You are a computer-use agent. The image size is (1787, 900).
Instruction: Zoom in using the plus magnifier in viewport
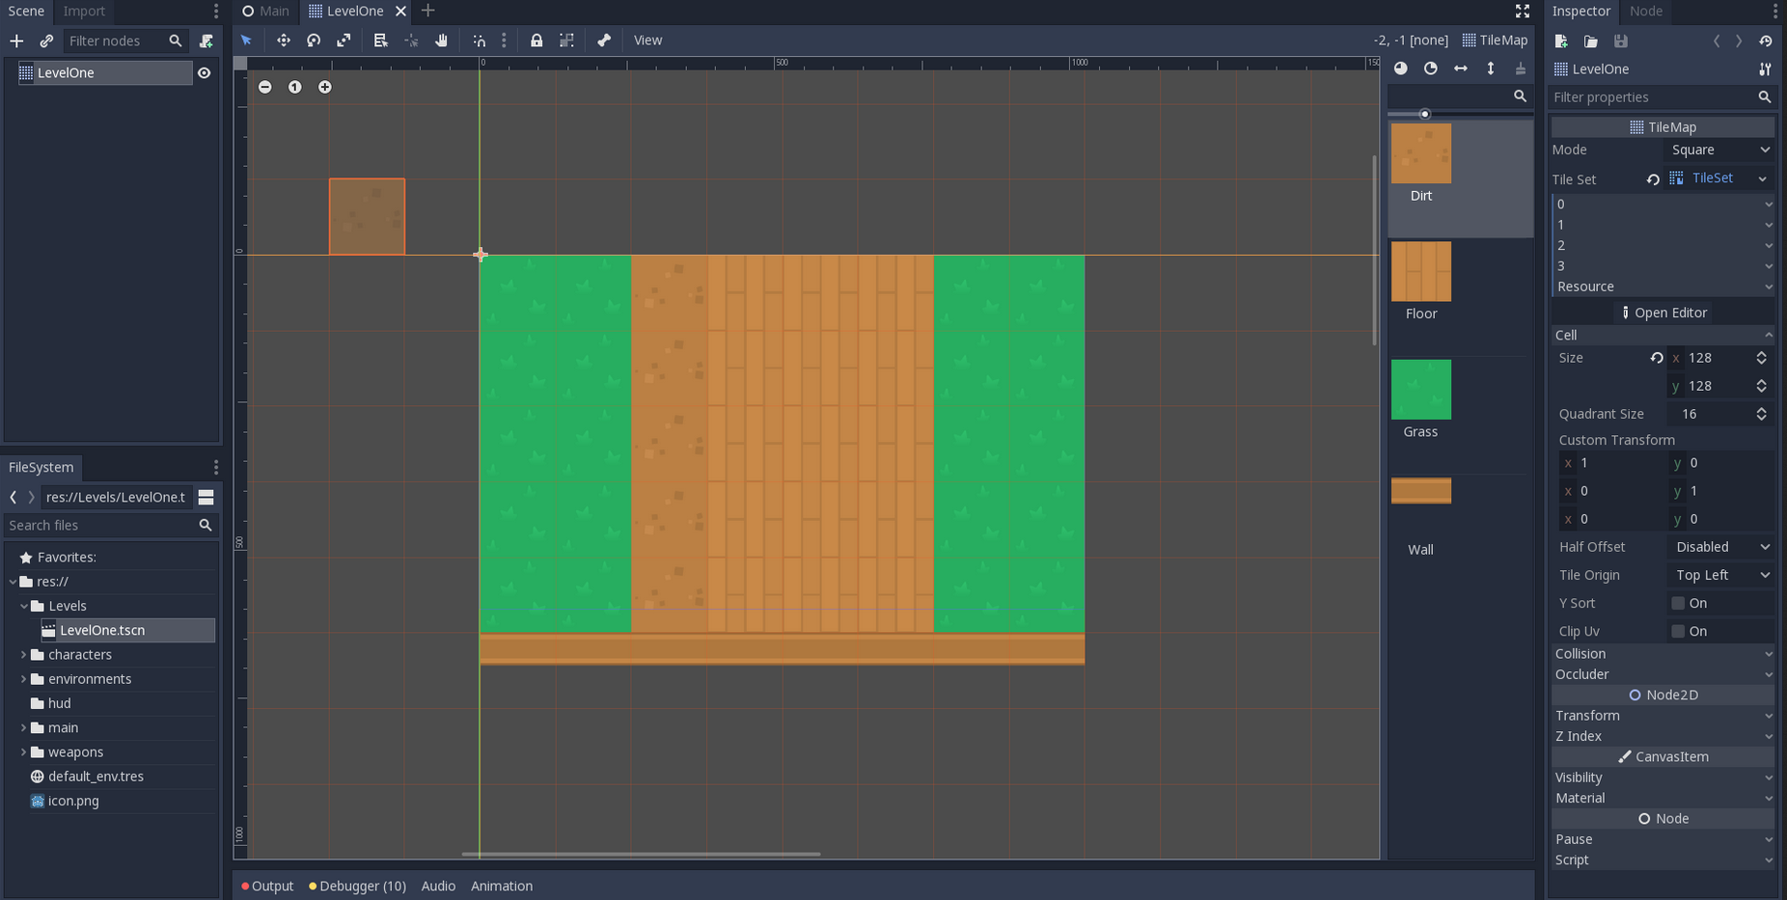tap(324, 87)
